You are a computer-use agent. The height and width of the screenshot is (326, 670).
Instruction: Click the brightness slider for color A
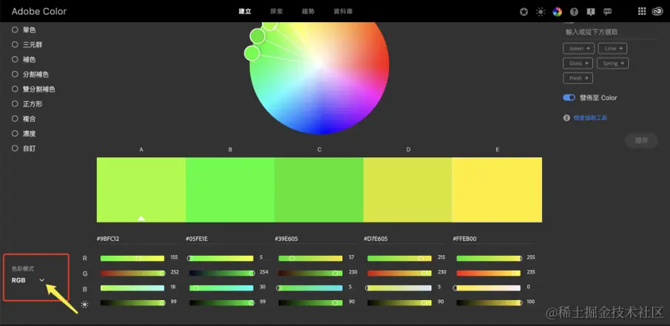[x=132, y=302]
